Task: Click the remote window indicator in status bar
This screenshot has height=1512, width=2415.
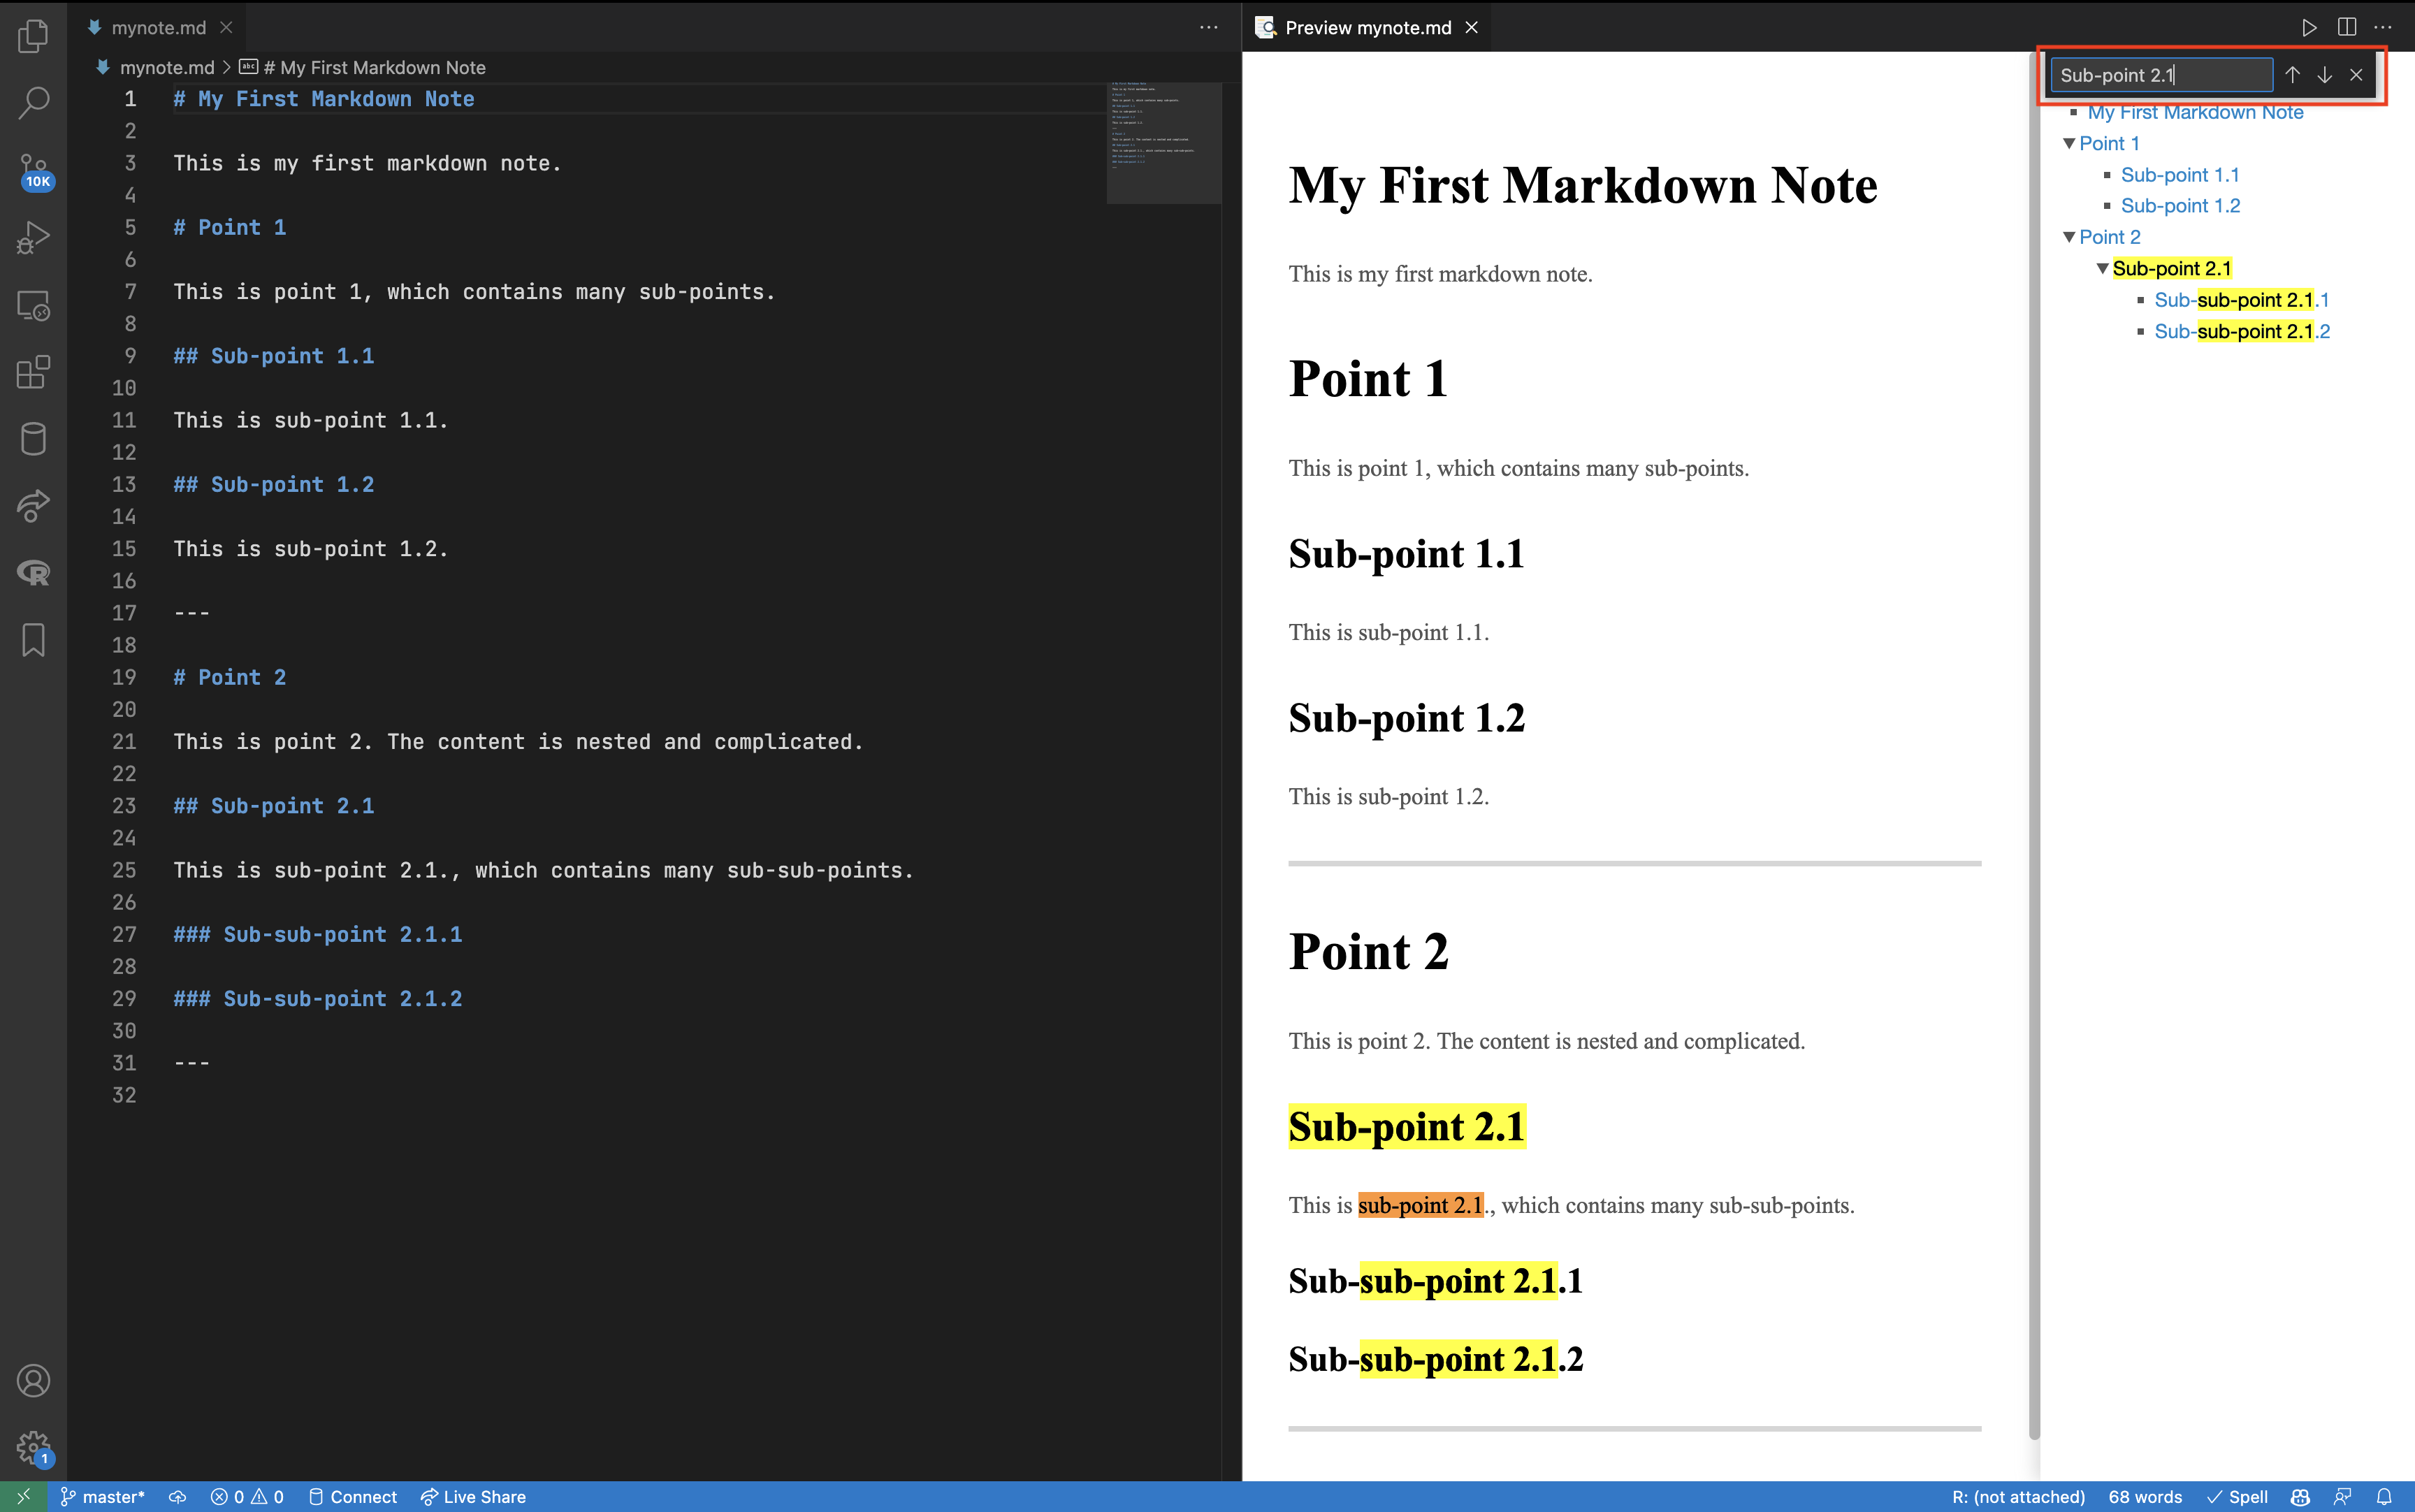Action: click(x=23, y=1497)
